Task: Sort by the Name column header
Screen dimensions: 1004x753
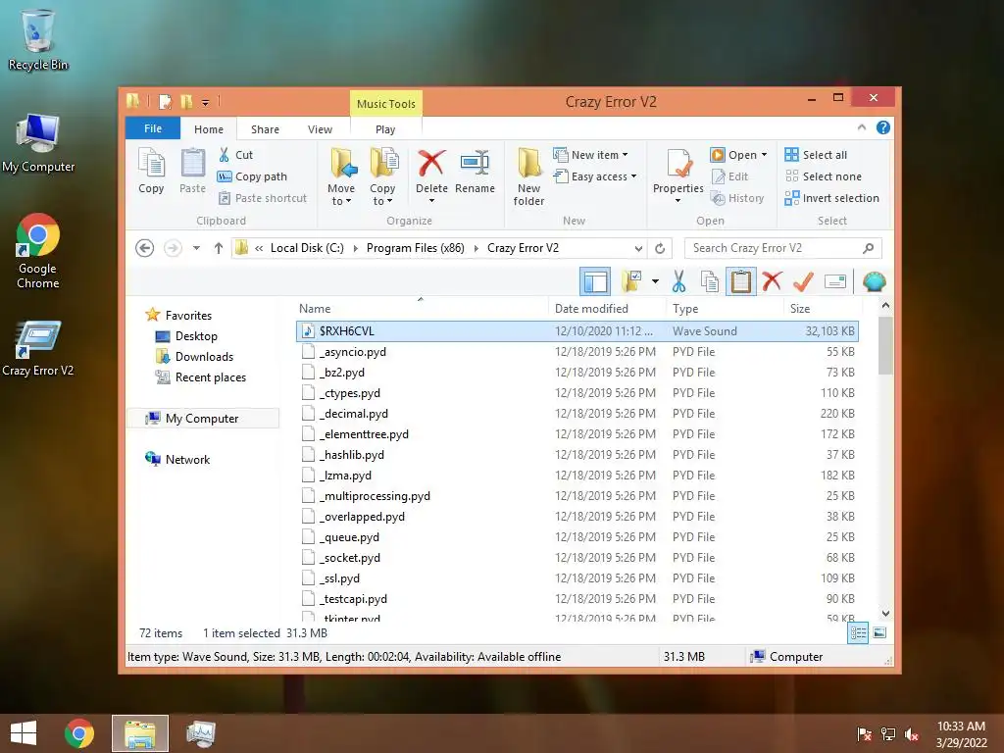Action: [421, 309]
